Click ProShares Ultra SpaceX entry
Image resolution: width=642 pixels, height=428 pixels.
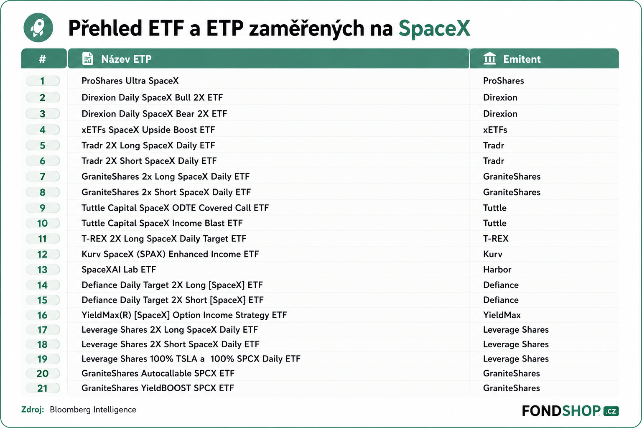coord(130,81)
